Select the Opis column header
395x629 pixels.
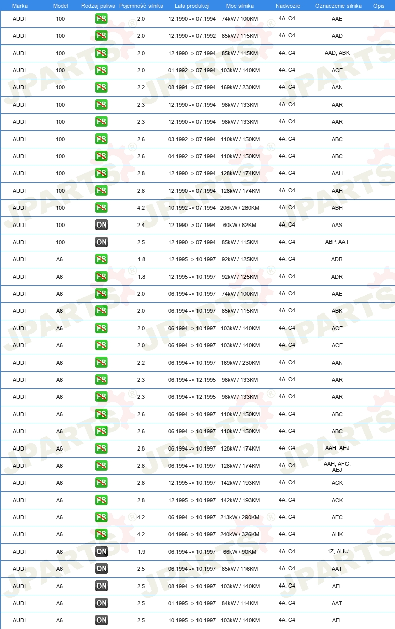point(379,5)
